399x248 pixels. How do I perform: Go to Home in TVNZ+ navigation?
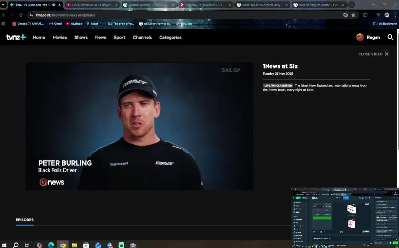point(39,37)
